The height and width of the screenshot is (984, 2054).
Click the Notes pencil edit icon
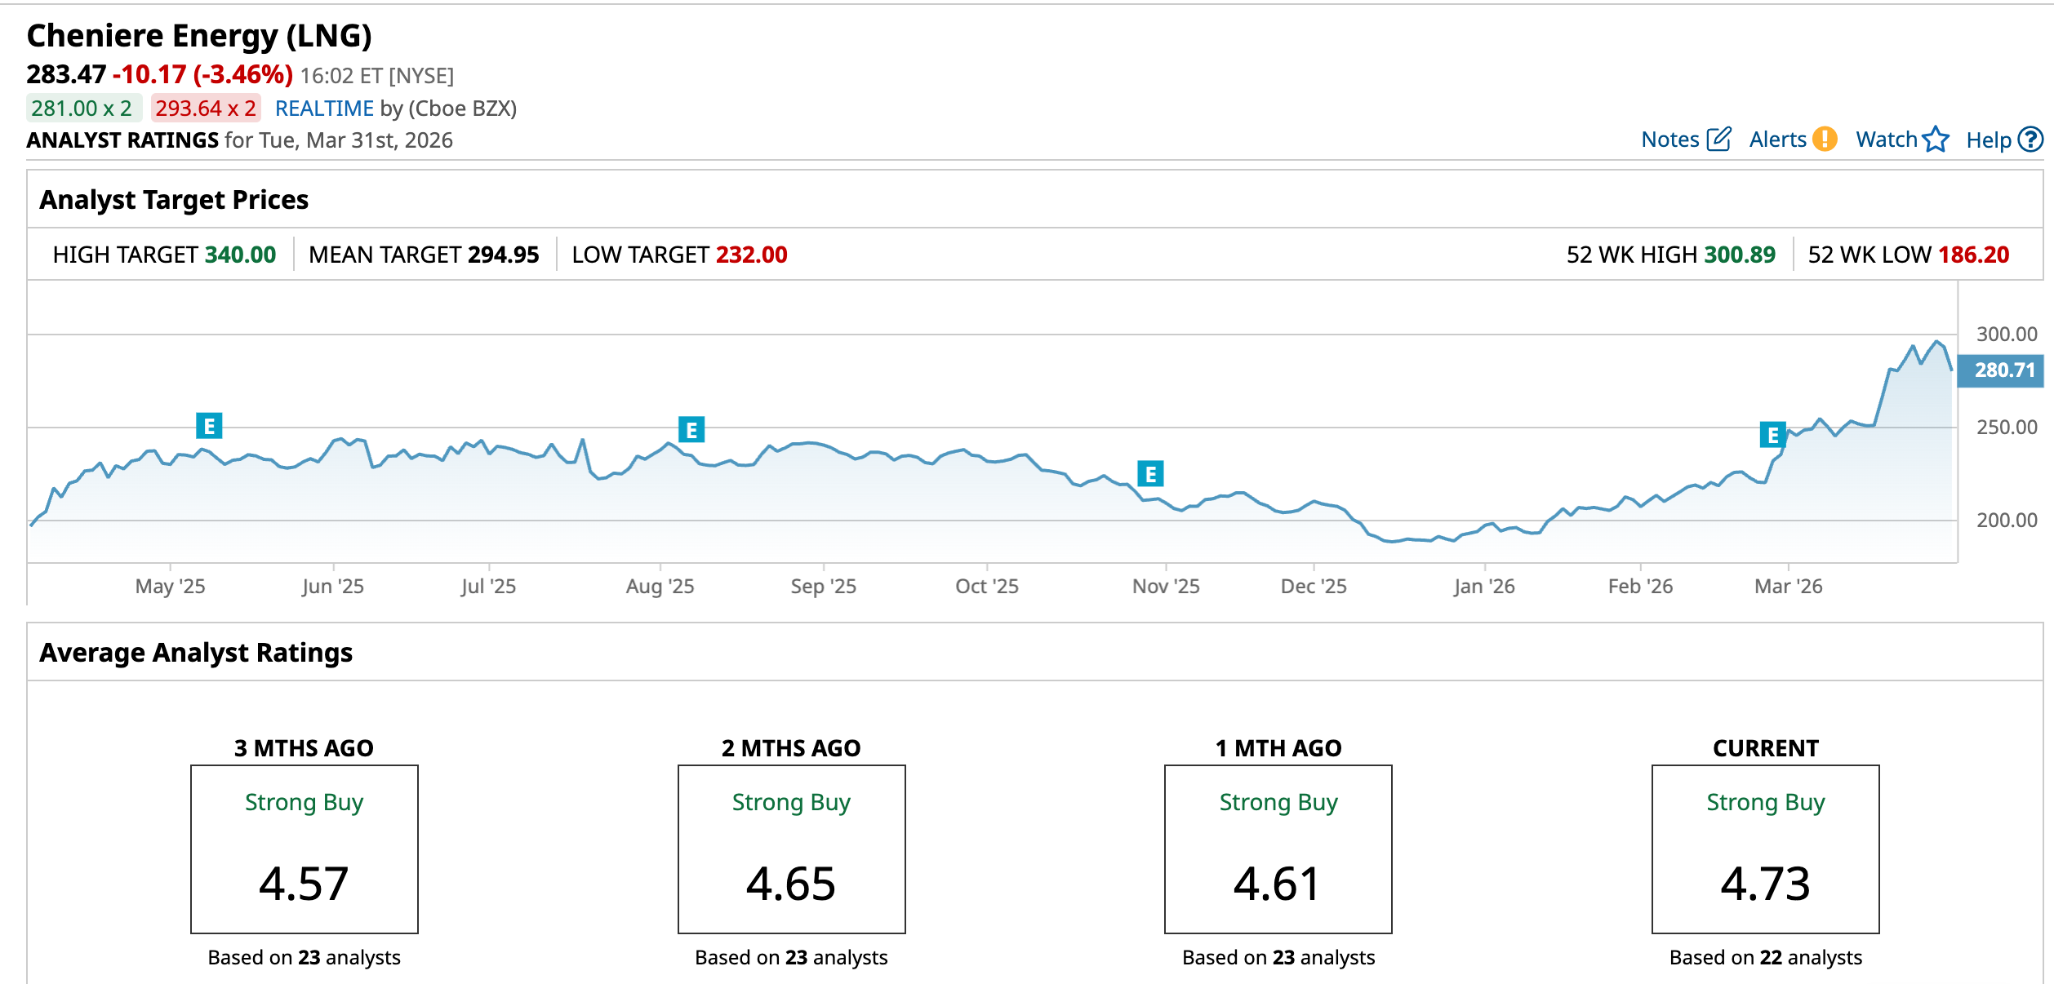point(1718,140)
